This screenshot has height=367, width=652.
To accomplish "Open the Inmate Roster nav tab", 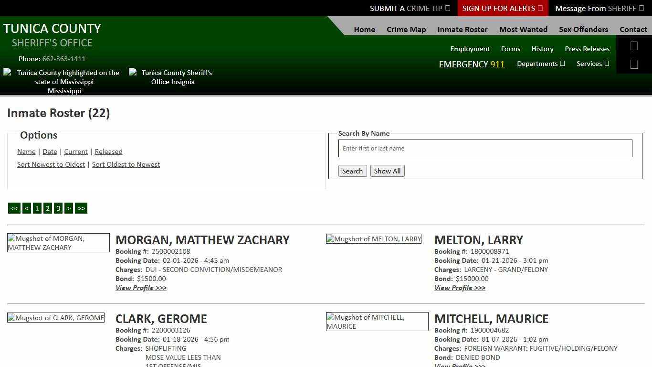I will pos(463,29).
